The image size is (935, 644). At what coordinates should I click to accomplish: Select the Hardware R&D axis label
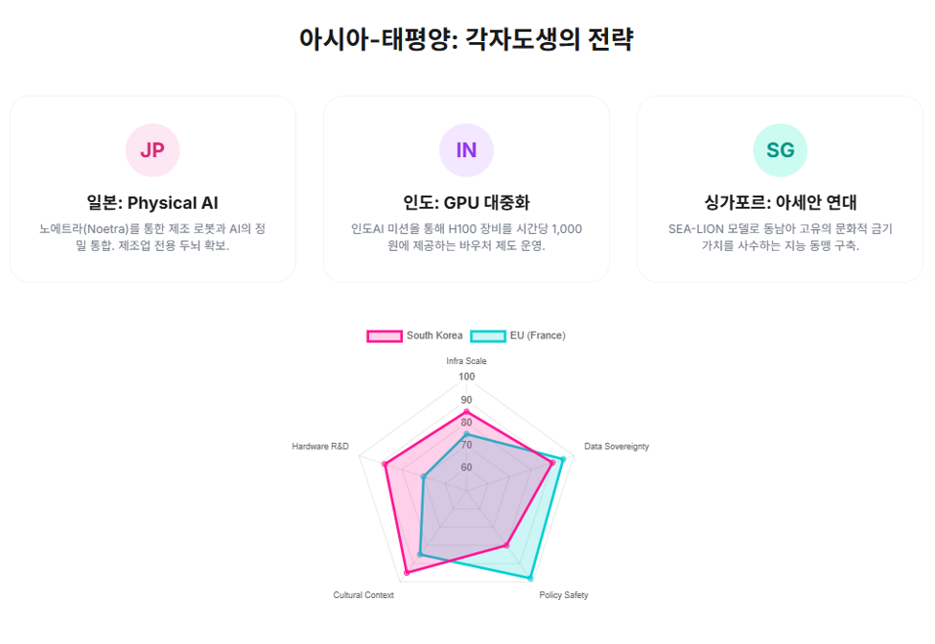pos(320,447)
